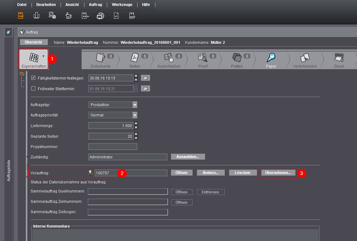Decrement the Fälligkeitstermin date spinner
Viewport: 357px width, 241px height.
coord(136,80)
